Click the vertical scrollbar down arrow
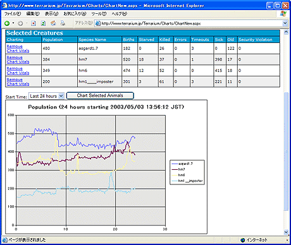 pyautogui.click(x=286, y=232)
